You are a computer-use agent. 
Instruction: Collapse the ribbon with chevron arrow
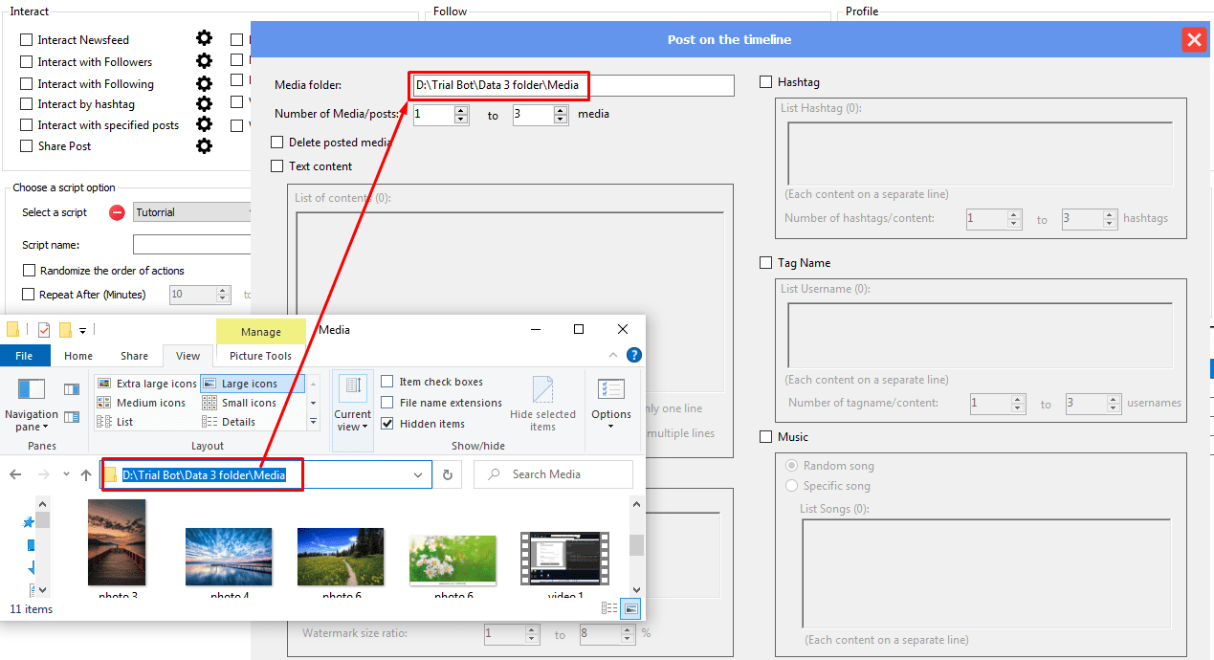(x=613, y=356)
